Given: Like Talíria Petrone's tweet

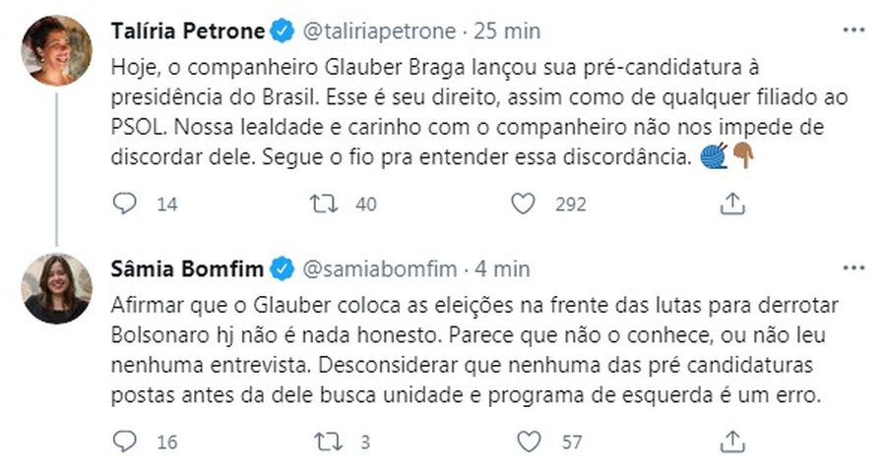Looking at the screenshot, I should 524,205.
